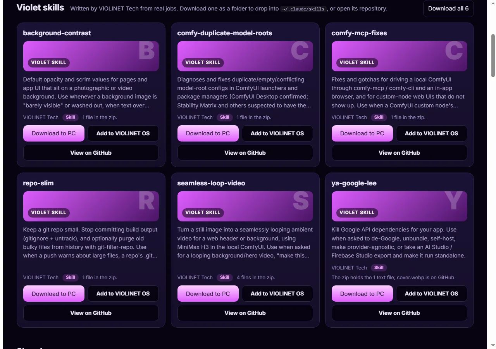
Task: Click the background-contrast description text
Action: (90, 92)
